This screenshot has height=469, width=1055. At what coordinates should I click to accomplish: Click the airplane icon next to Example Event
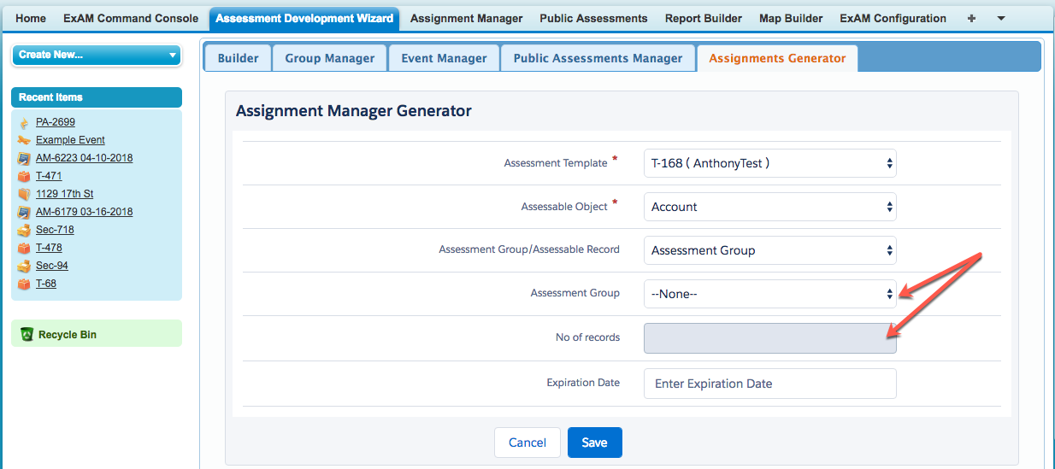(24, 140)
